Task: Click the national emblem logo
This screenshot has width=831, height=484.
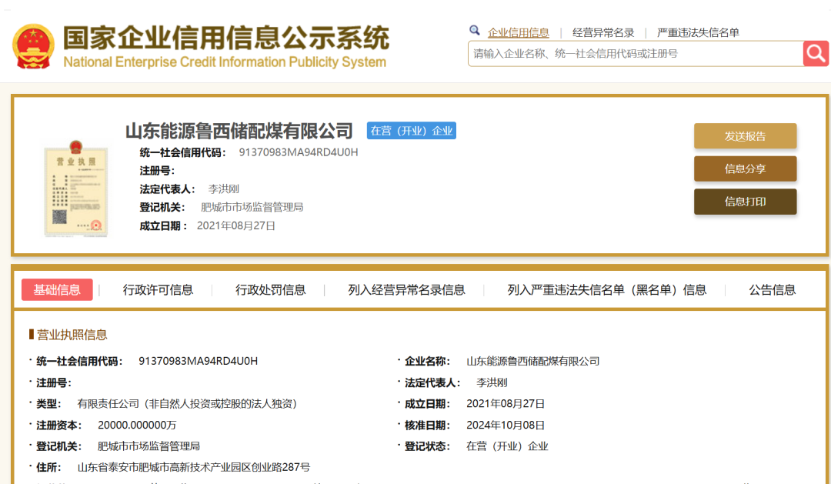Action: point(33,47)
